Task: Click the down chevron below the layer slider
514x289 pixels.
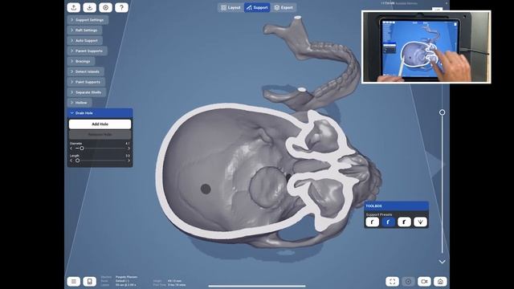Action: click(x=443, y=262)
